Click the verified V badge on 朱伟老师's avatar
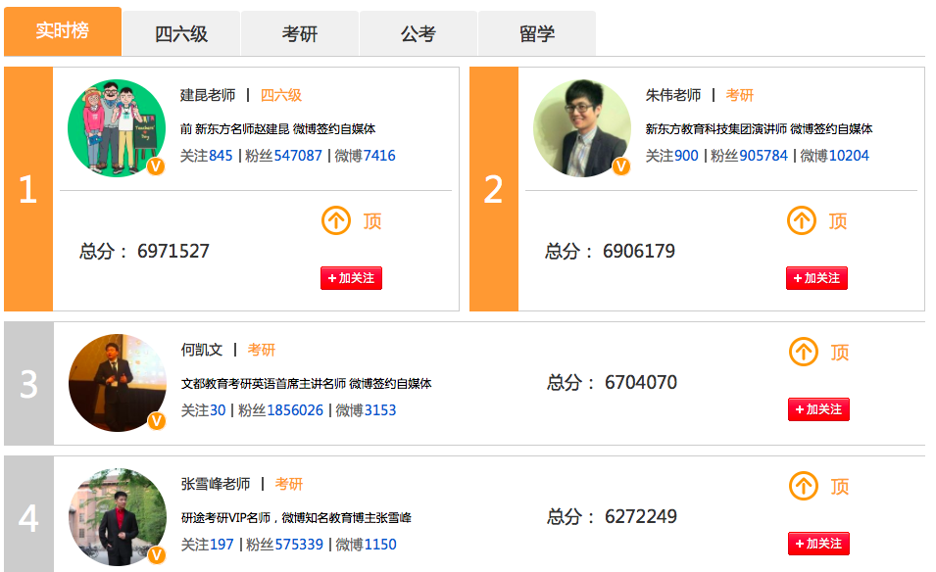This screenshot has width=936, height=572. pos(621,167)
